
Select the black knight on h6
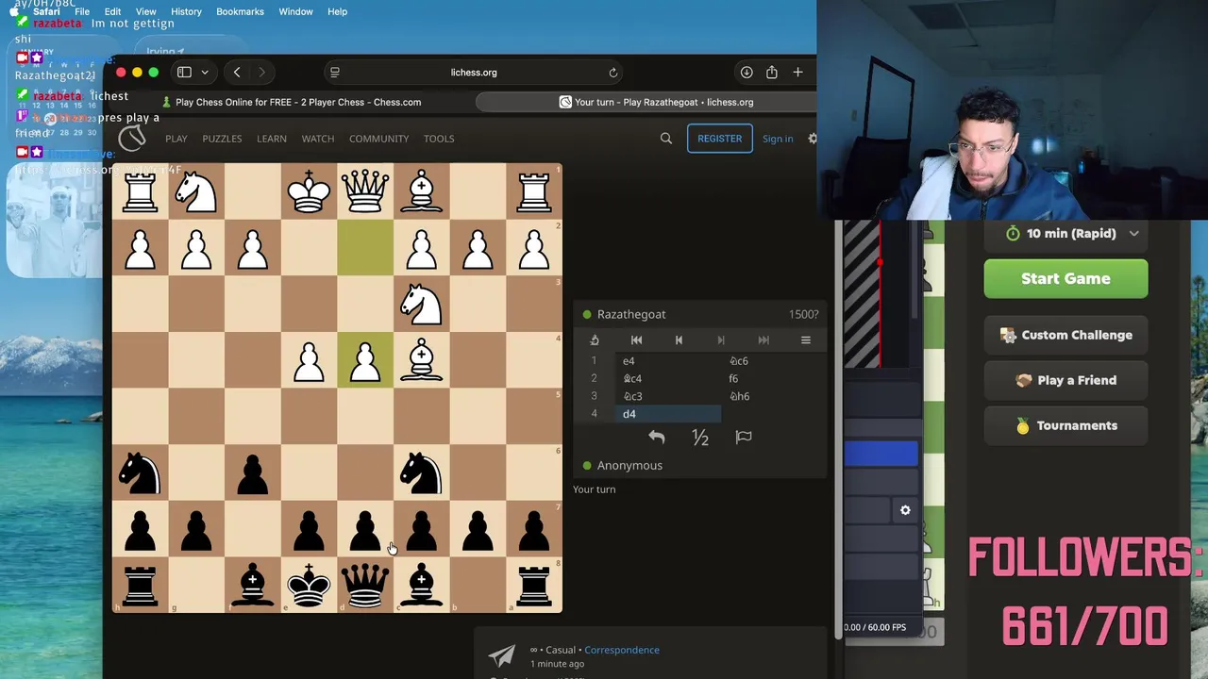click(x=140, y=472)
